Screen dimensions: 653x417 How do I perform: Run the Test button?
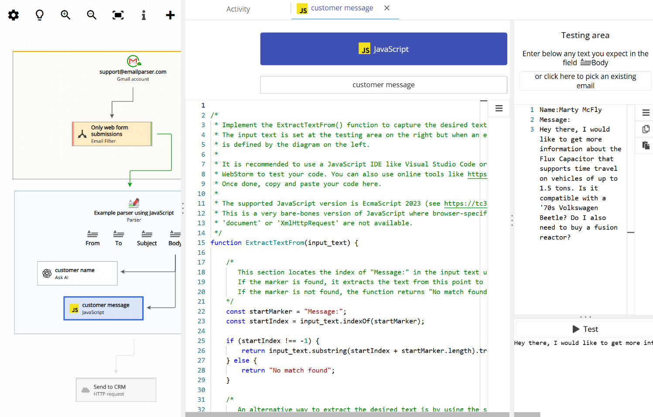point(585,329)
